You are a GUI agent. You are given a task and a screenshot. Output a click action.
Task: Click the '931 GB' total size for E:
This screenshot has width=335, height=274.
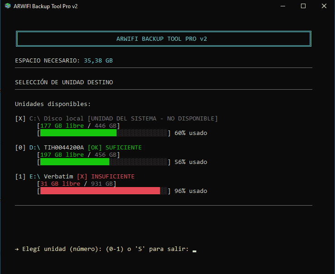tap(102, 184)
